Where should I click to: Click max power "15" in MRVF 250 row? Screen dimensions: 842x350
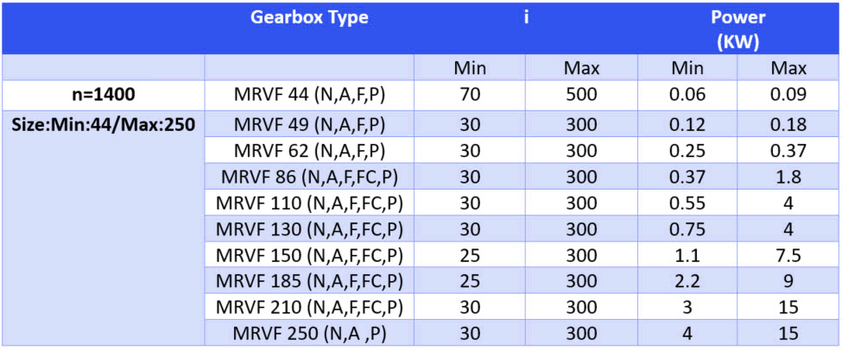coord(788,334)
